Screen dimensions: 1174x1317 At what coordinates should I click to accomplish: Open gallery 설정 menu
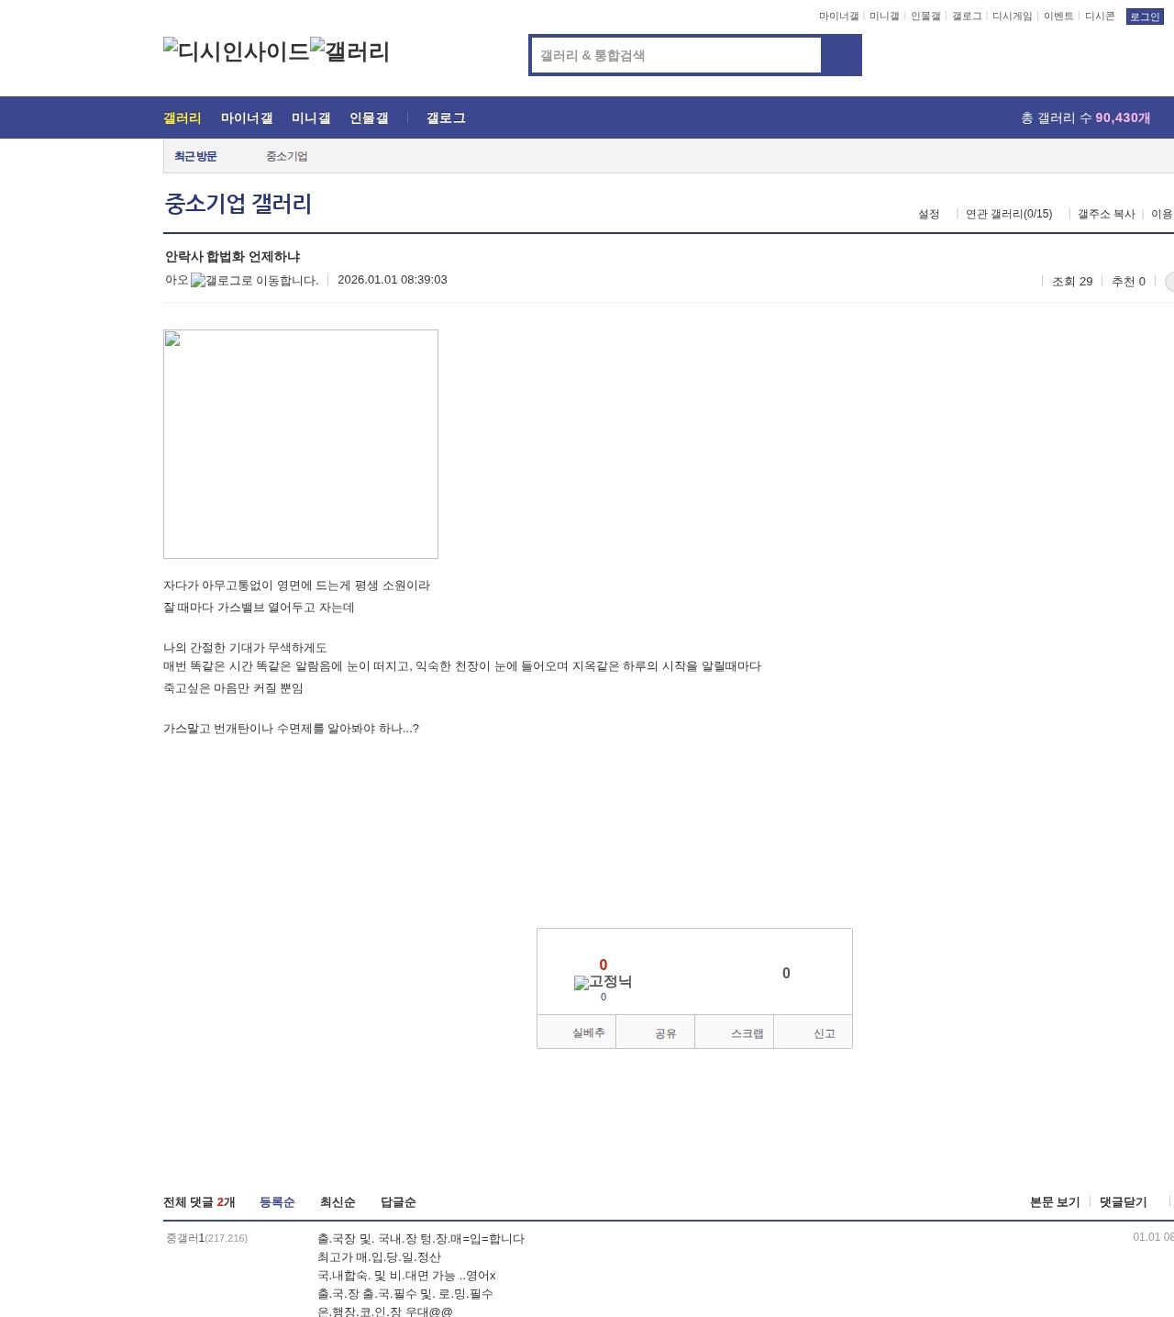[929, 214]
